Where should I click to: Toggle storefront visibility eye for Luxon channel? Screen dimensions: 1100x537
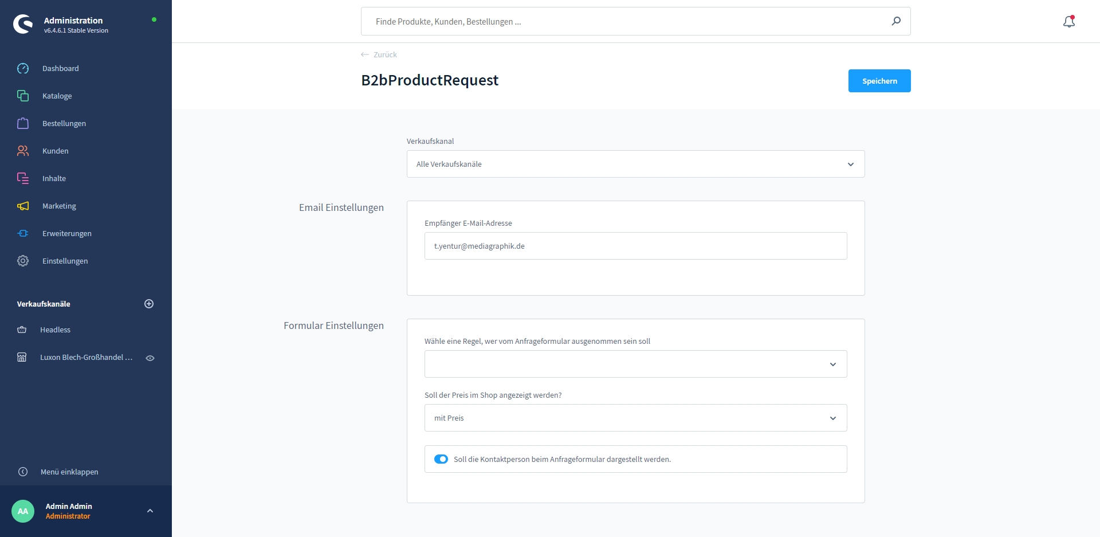click(150, 358)
